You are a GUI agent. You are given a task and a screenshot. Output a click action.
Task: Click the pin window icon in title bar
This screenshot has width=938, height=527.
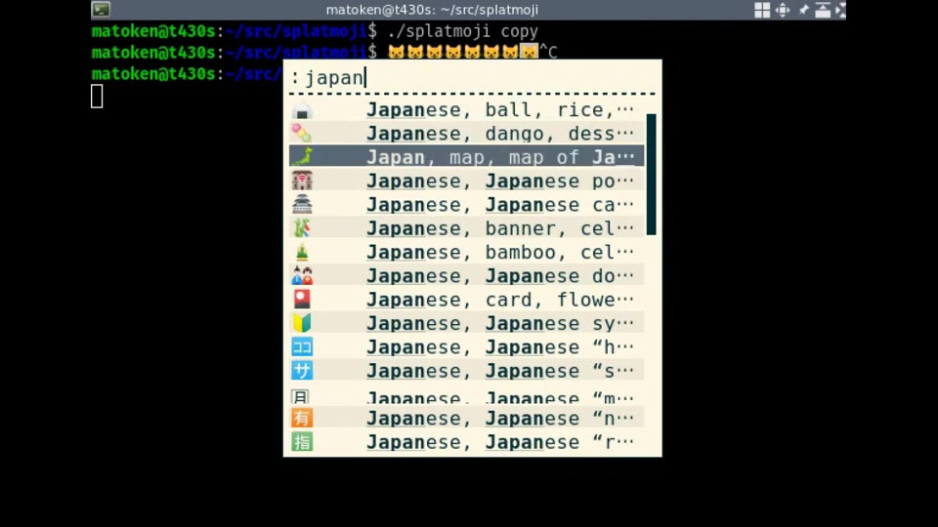[x=803, y=10]
